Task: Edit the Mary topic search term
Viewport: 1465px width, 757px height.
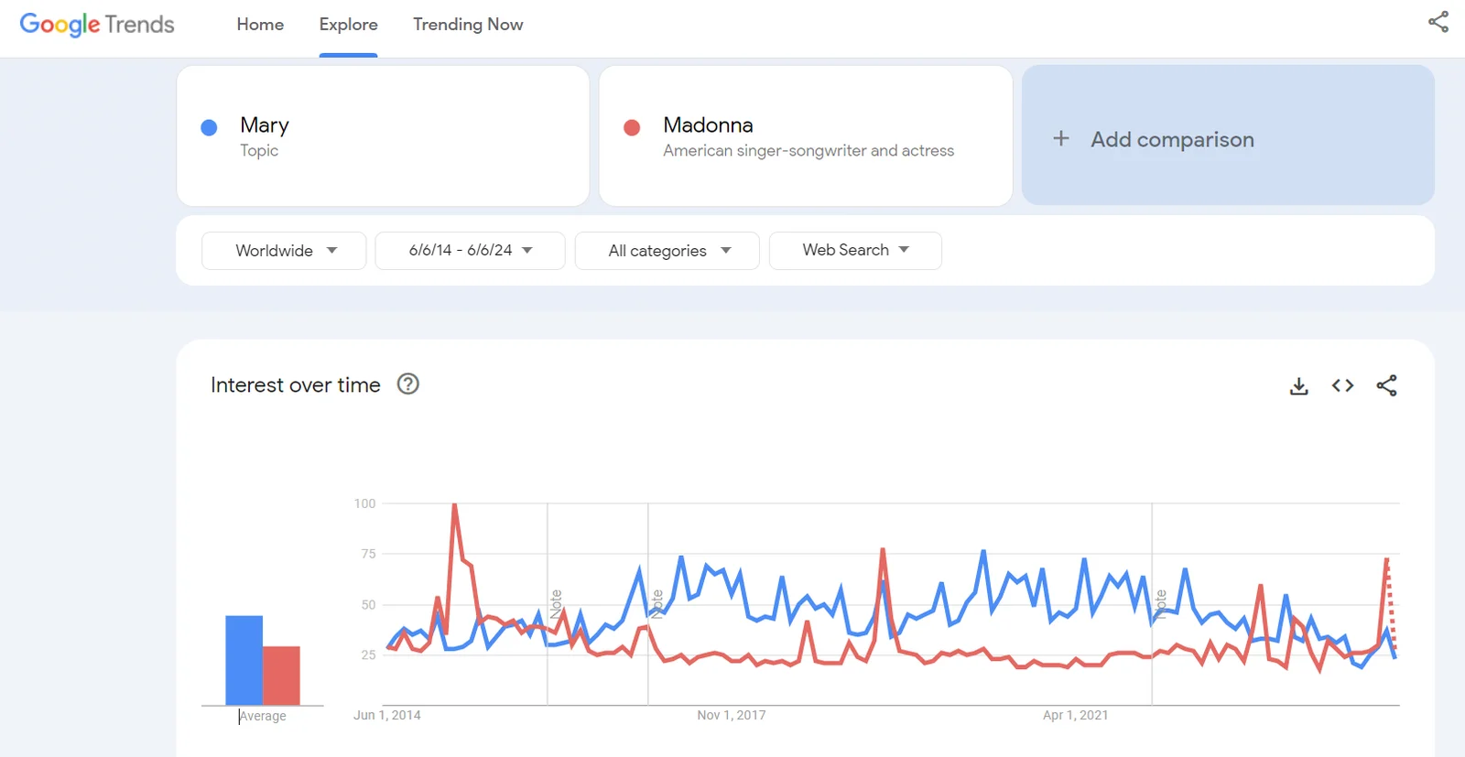Action: (383, 135)
